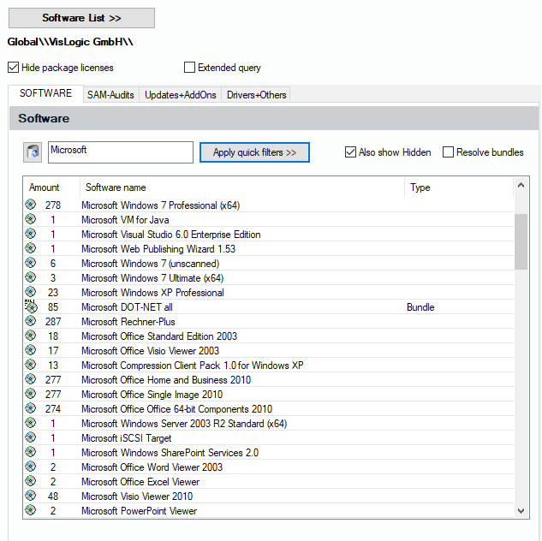Click icon for Office Single Image 2010
The width and height of the screenshot is (542, 541).
tap(31, 394)
